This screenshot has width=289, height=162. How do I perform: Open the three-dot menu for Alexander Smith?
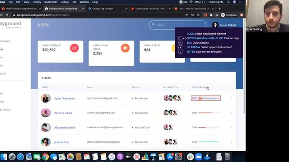point(231,127)
